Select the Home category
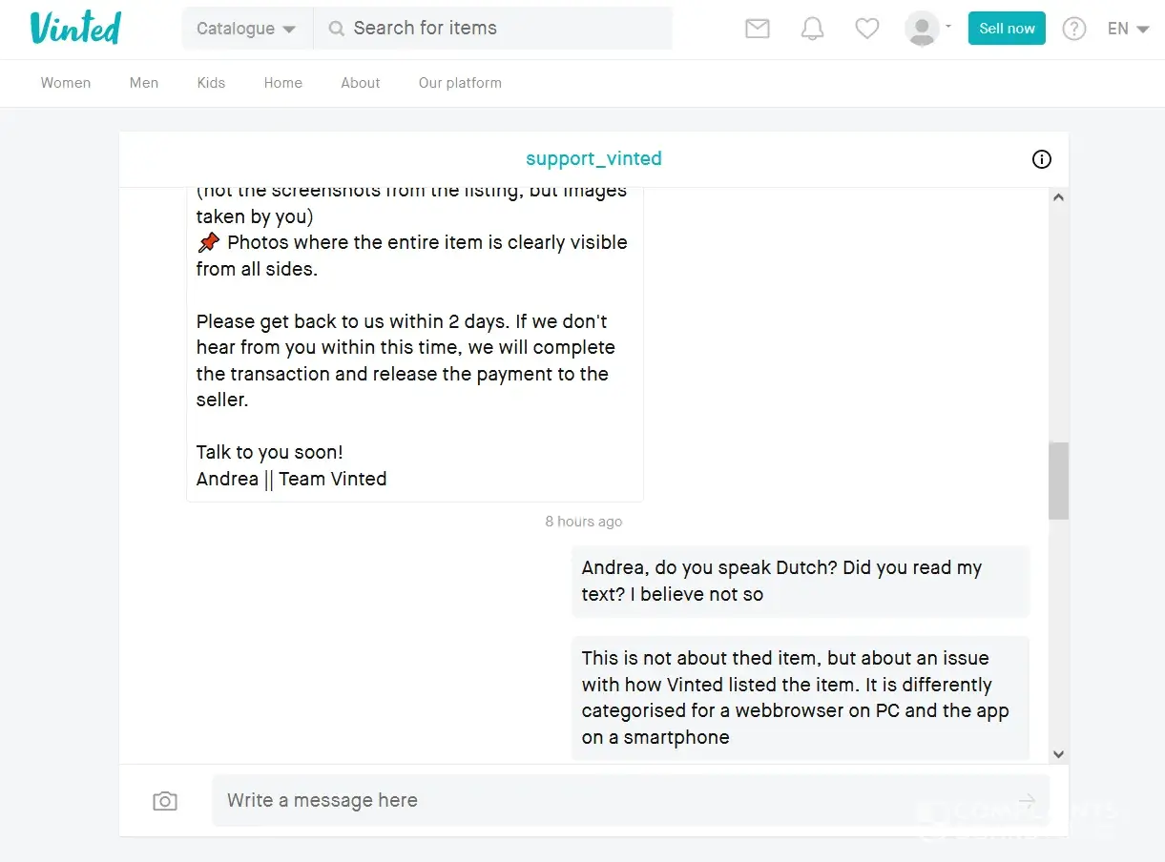Image resolution: width=1165 pixels, height=862 pixels. point(283,83)
